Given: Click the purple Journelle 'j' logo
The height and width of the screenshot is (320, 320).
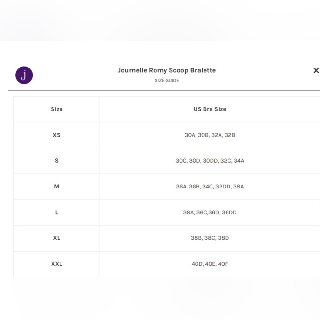Looking at the screenshot, I should tap(24, 75).
